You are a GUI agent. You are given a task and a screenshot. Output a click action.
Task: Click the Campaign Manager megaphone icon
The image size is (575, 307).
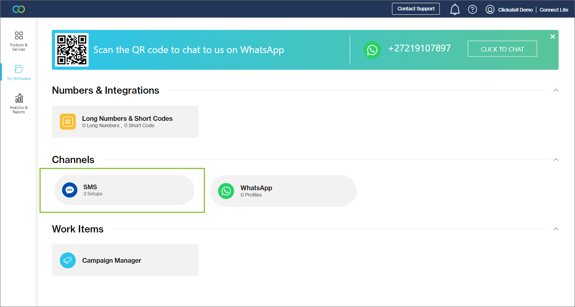pos(68,260)
